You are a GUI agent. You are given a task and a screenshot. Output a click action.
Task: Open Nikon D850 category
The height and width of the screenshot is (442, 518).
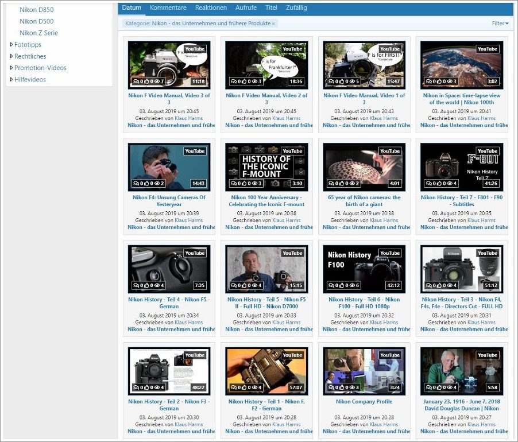coord(36,10)
